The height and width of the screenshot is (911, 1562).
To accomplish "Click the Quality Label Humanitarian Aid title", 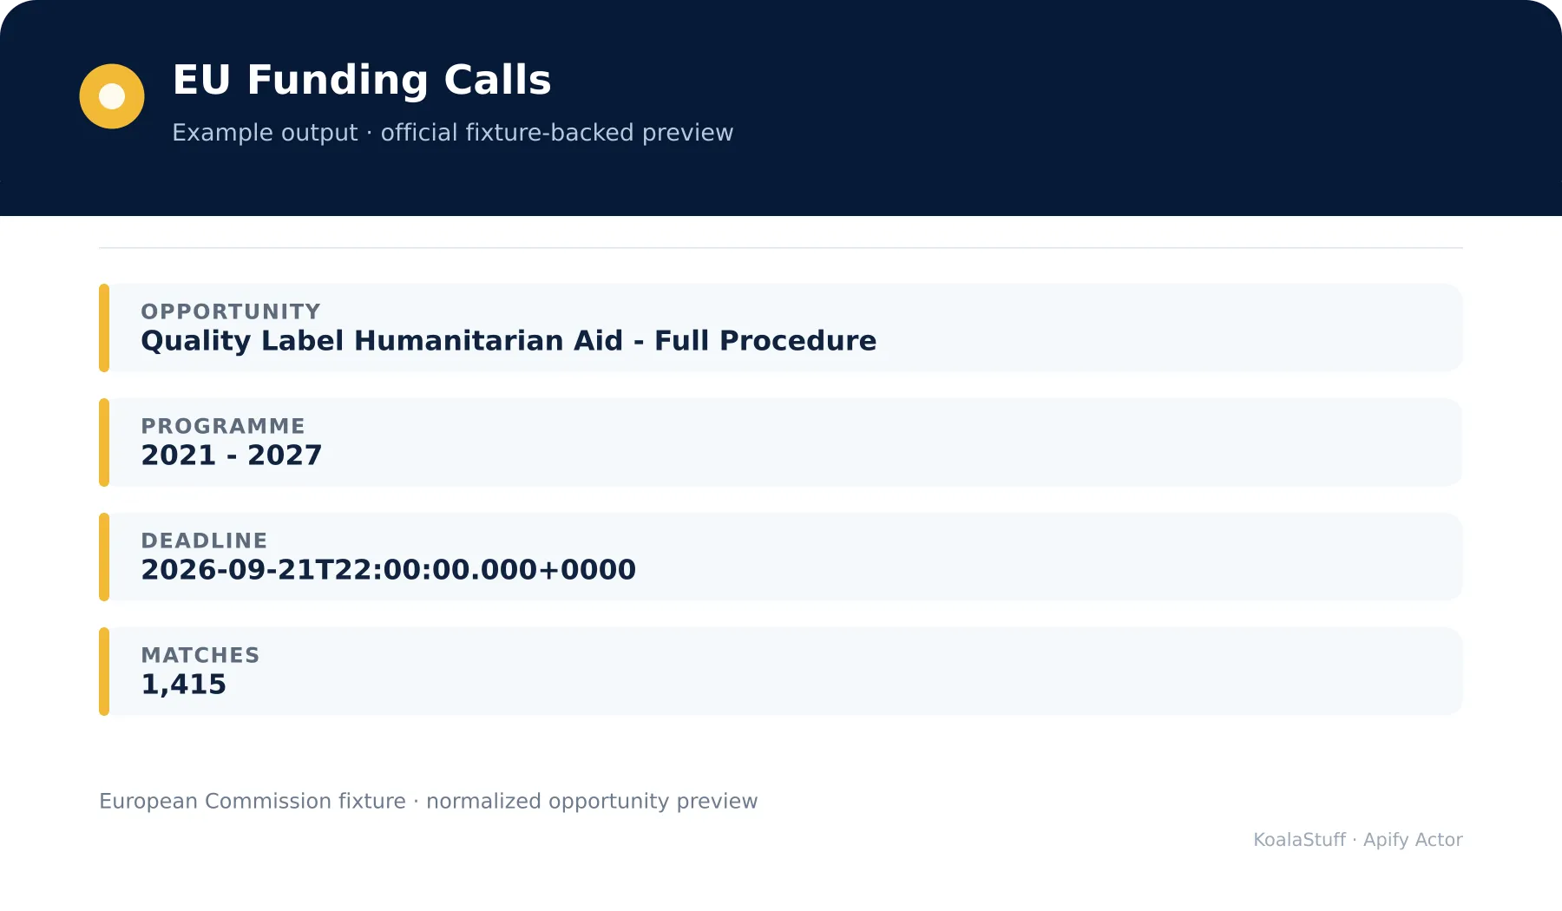I will pos(509,341).
